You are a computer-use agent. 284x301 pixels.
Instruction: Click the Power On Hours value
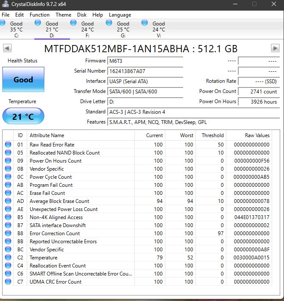coord(259,102)
